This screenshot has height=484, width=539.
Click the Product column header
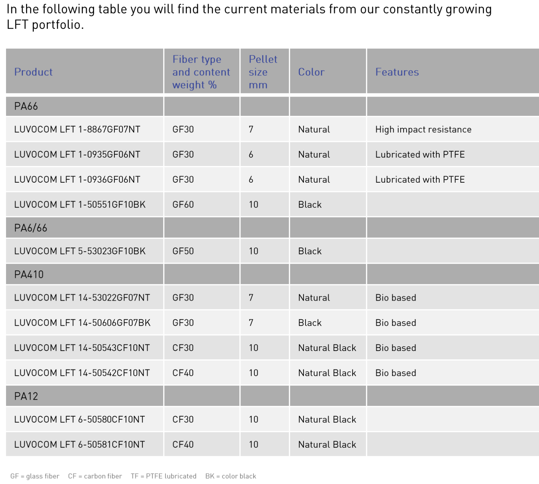click(x=33, y=72)
